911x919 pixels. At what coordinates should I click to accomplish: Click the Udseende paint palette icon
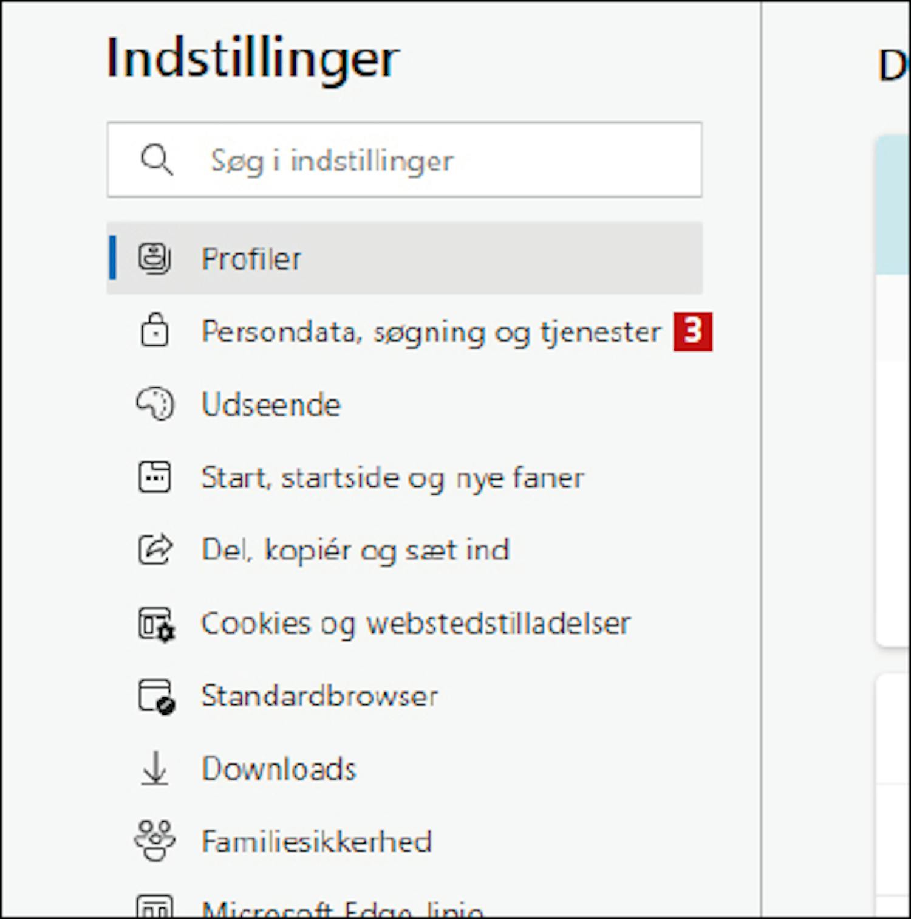(155, 404)
